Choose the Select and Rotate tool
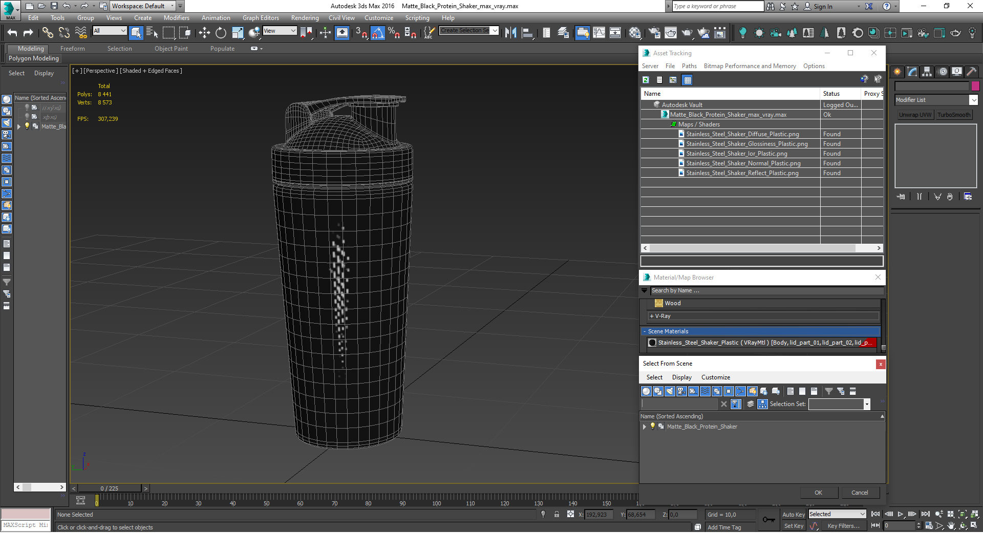The height and width of the screenshot is (553, 983). pyautogui.click(x=221, y=33)
